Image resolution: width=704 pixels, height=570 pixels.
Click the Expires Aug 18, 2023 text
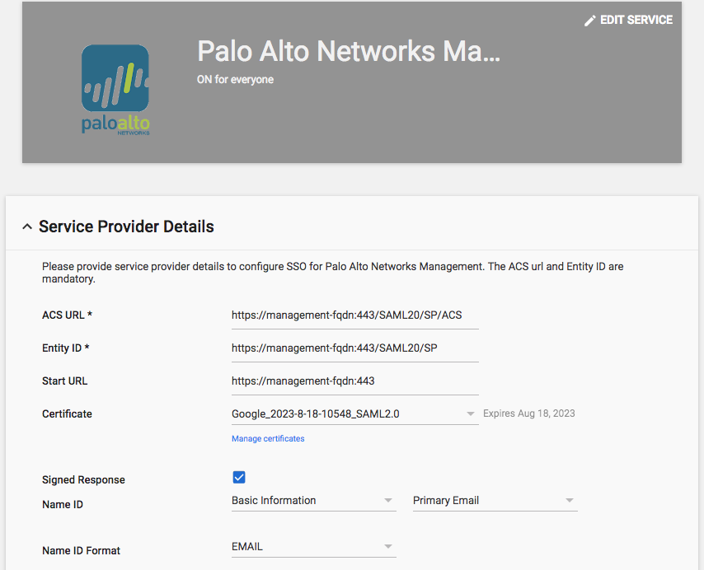529,413
